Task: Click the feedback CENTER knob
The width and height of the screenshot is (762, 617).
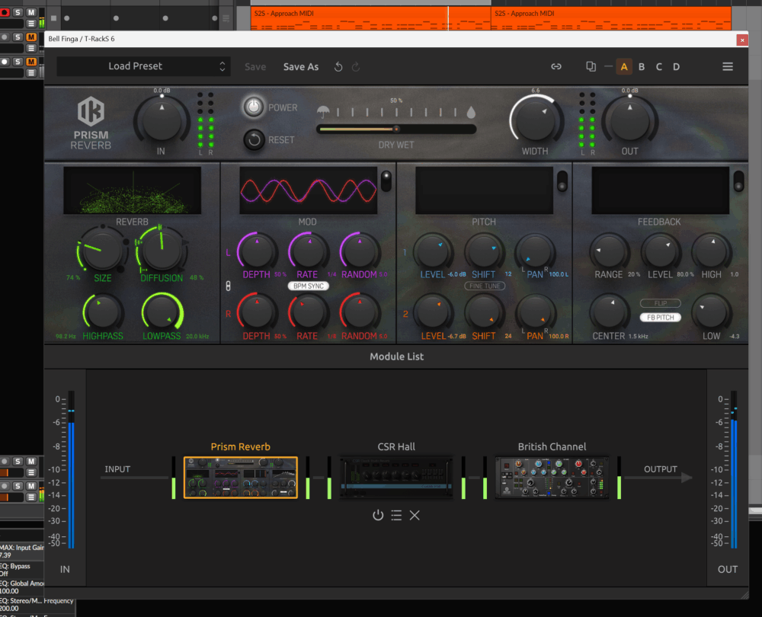Action: tap(610, 312)
